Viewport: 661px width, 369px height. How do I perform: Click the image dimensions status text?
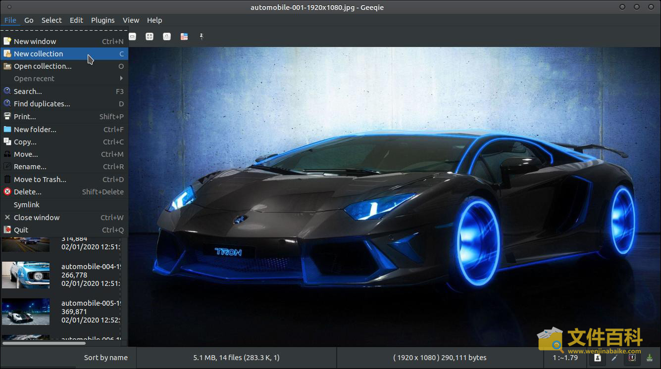[440, 358]
